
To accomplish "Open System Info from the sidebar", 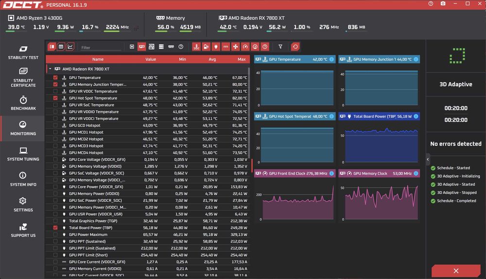I will click(23, 180).
